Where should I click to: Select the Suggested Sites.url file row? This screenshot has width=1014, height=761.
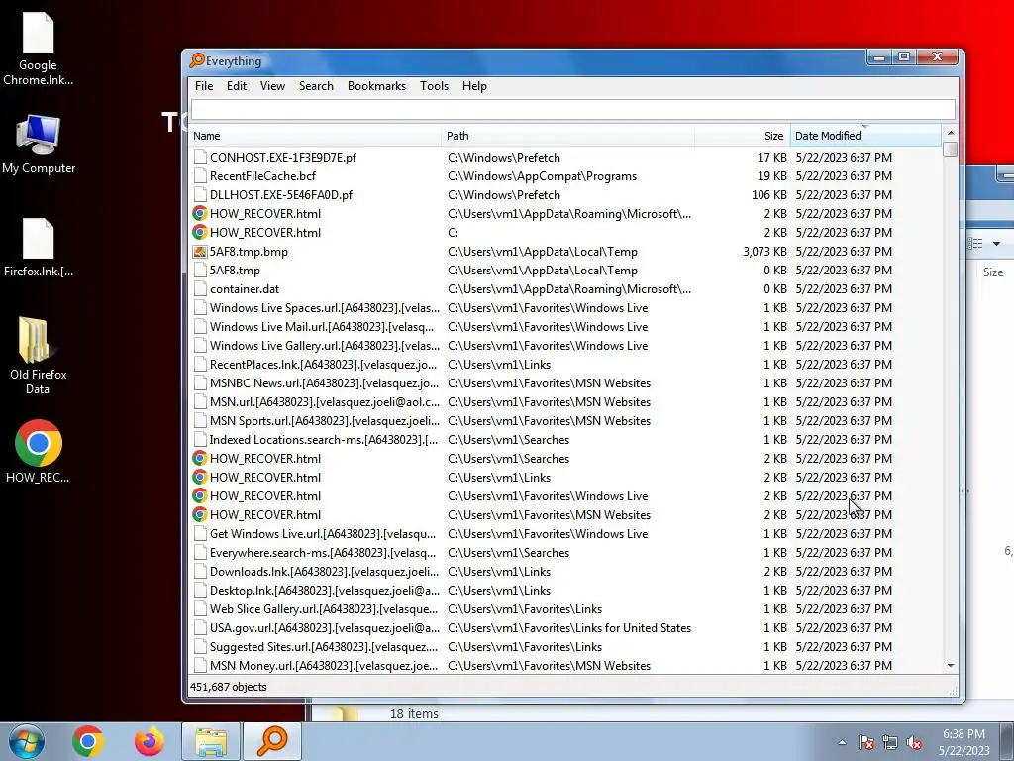565,646
